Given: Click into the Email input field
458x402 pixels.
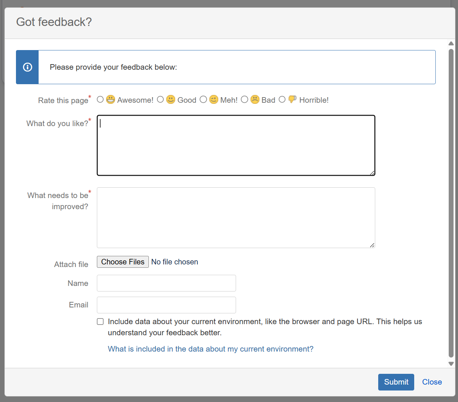Looking at the screenshot, I should (x=166, y=305).
